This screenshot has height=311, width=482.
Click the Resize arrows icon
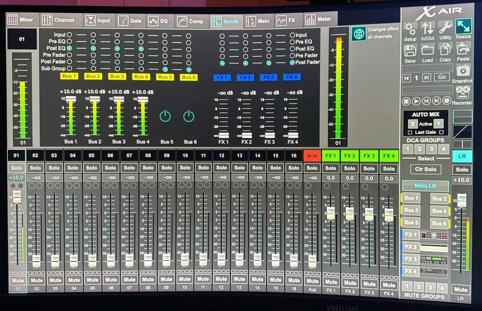[463, 26]
